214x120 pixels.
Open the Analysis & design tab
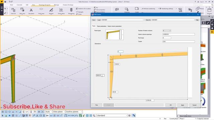68,5
